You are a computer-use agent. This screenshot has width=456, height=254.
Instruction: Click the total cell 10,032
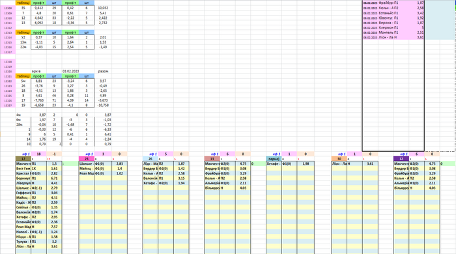click(103, 8)
